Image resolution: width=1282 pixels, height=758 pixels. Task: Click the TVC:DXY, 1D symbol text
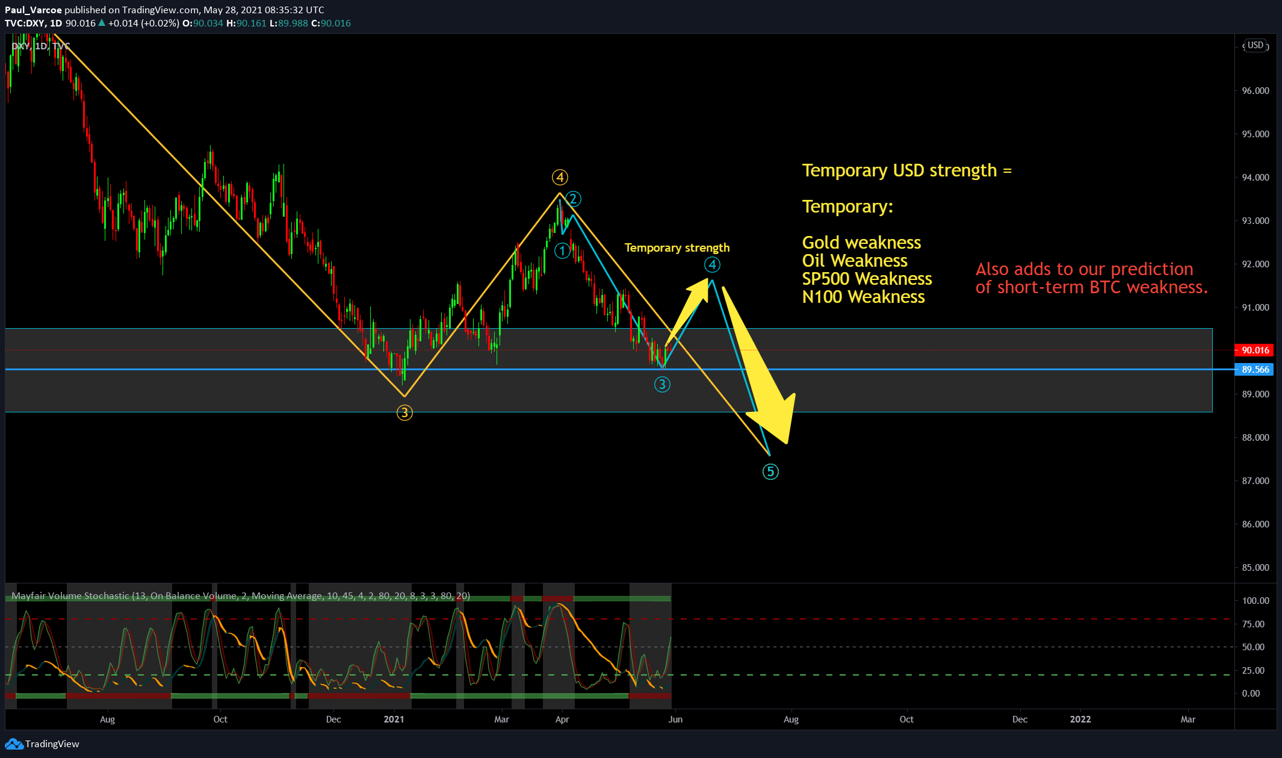(x=33, y=23)
